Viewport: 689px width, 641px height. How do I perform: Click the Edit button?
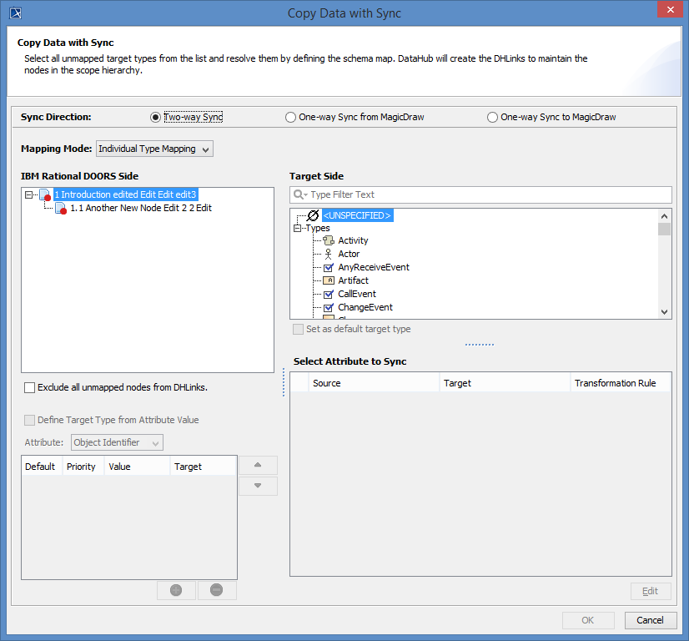(x=651, y=591)
